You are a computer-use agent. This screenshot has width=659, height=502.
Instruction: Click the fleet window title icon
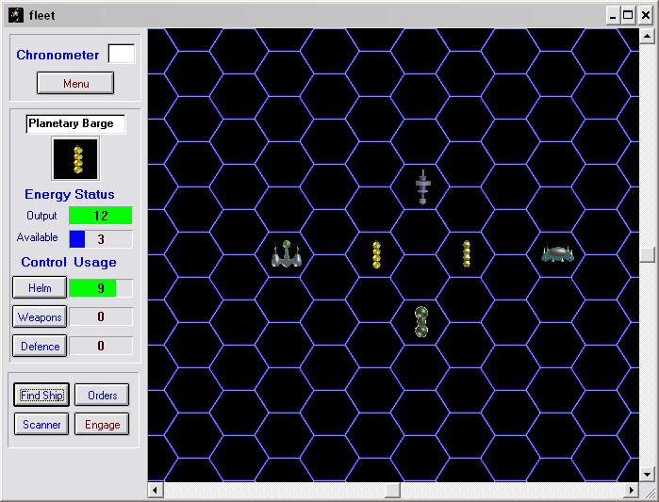pyautogui.click(x=16, y=15)
